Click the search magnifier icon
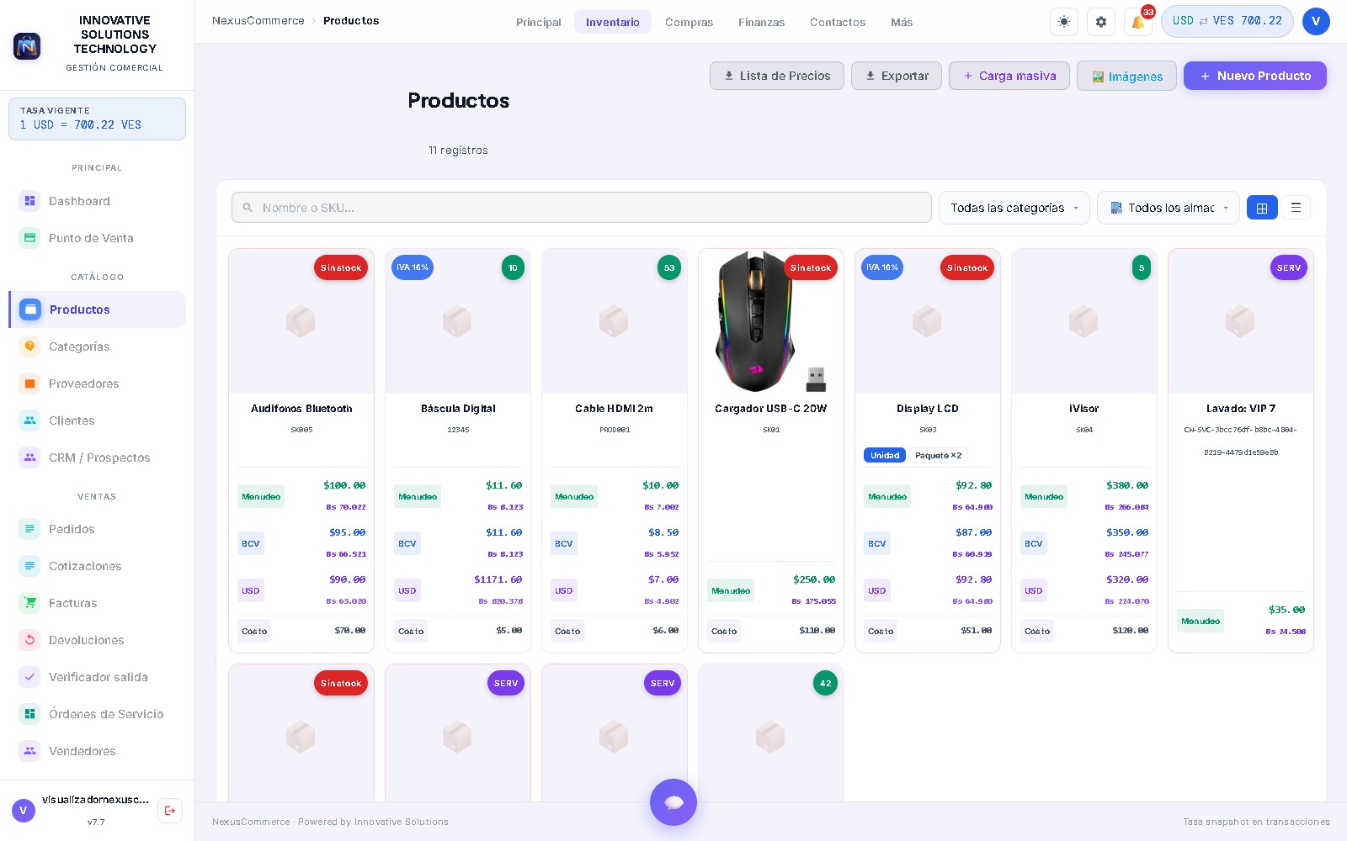 pyautogui.click(x=248, y=208)
